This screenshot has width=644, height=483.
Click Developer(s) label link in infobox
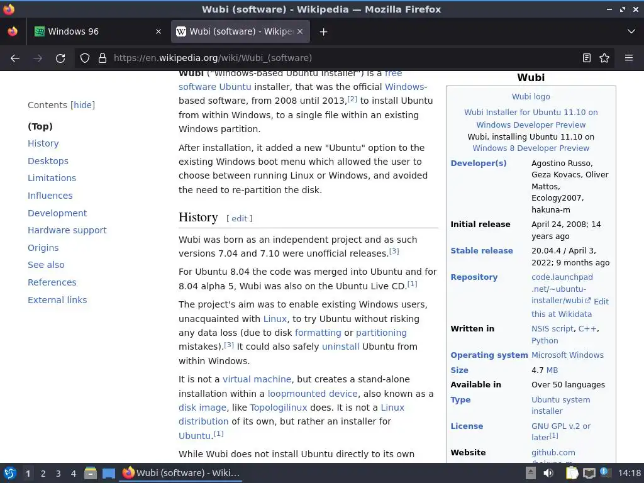click(x=479, y=164)
